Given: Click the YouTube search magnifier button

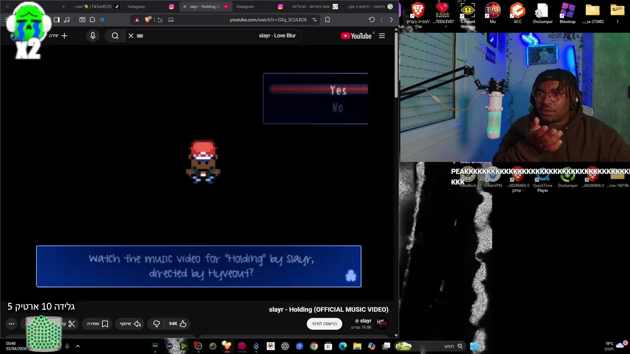Looking at the screenshot, I should pyautogui.click(x=115, y=35).
